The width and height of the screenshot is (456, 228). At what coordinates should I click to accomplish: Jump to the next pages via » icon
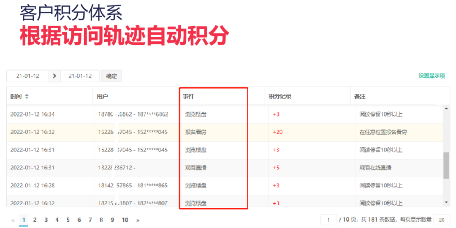138,220
